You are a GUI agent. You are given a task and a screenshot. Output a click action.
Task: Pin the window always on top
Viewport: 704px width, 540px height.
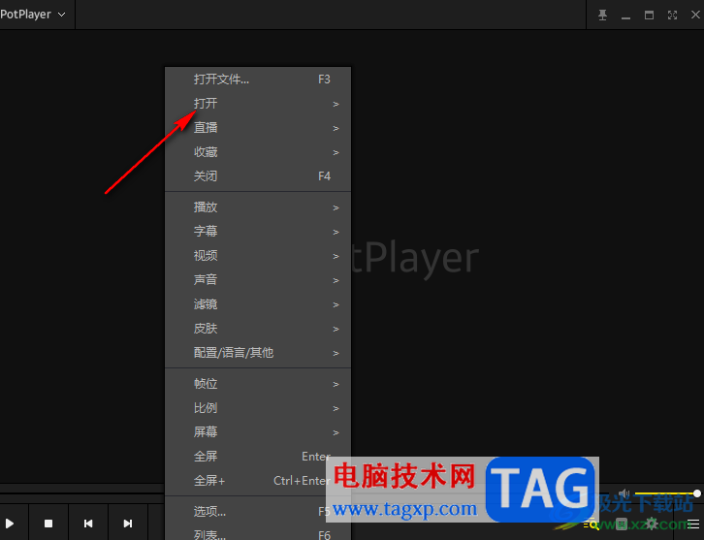click(x=602, y=15)
